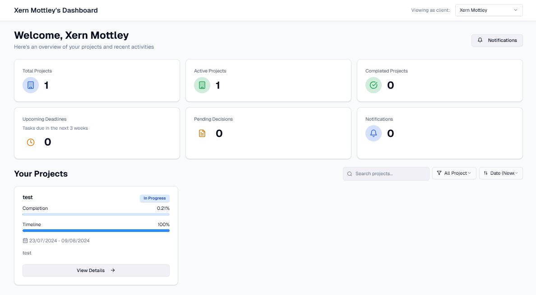The height and width of the screenshot is (295, 536).
Task: Click the Upcoming Deadlines clock icon
Action: [x=30, y=142]
